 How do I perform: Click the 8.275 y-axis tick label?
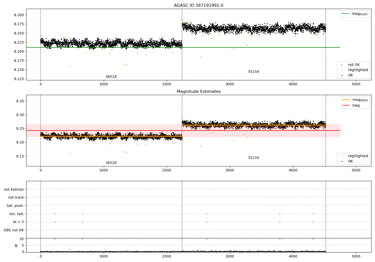(x=19, y=24)
